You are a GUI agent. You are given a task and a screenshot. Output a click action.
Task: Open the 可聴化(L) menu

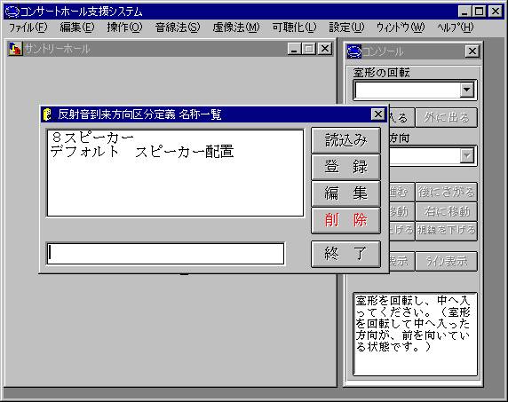pyautogui.click(x=294, y=28)
